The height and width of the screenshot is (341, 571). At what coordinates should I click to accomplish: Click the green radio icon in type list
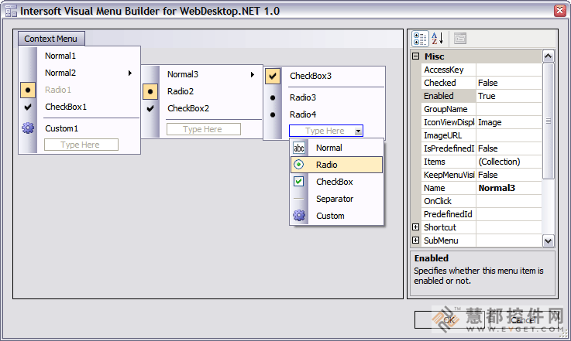[x=298, y=165]
